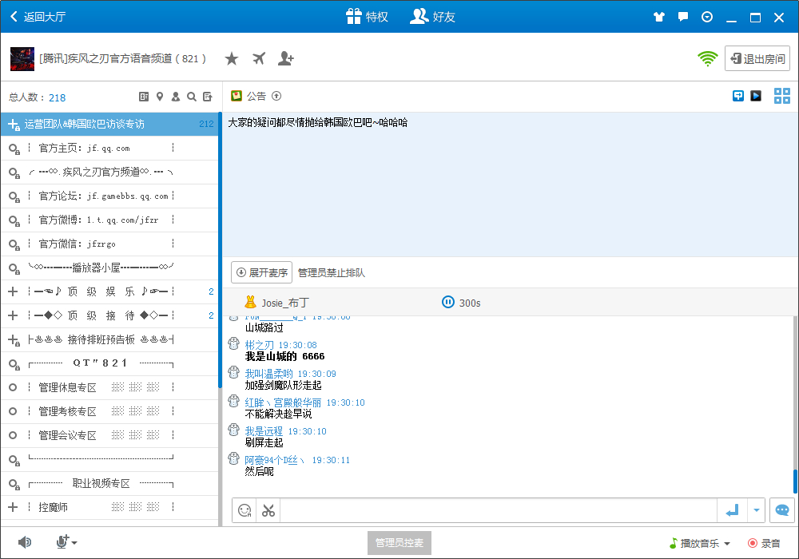
Task: Send message with the enter-arrow button
Action: (x=732, y=510)
